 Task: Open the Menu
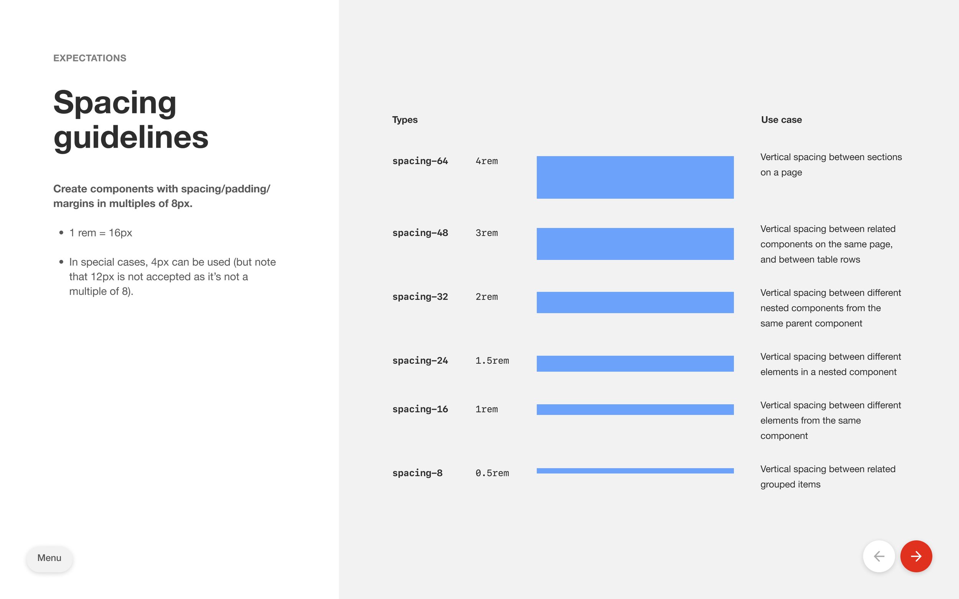49,558
